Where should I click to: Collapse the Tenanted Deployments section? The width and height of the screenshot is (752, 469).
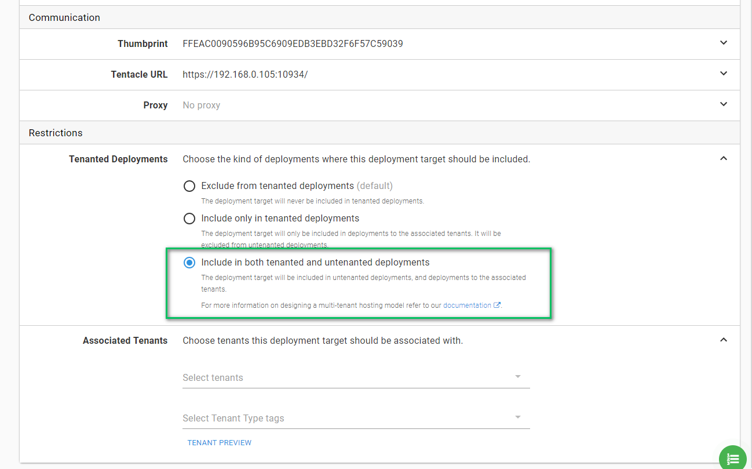(x=723, y=158)
